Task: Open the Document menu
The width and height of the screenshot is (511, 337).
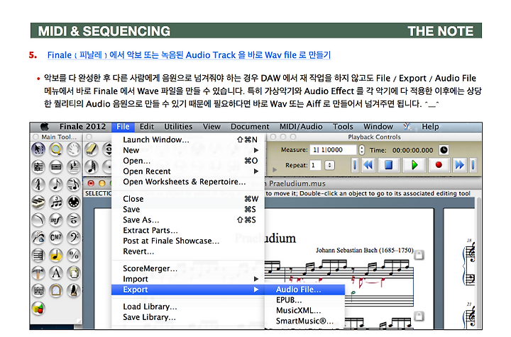Action: click(x=250, y=127)
